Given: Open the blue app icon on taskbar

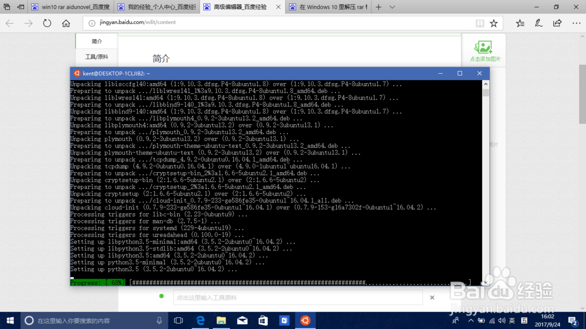Looking at the screenshot, I should click(284, 320).
